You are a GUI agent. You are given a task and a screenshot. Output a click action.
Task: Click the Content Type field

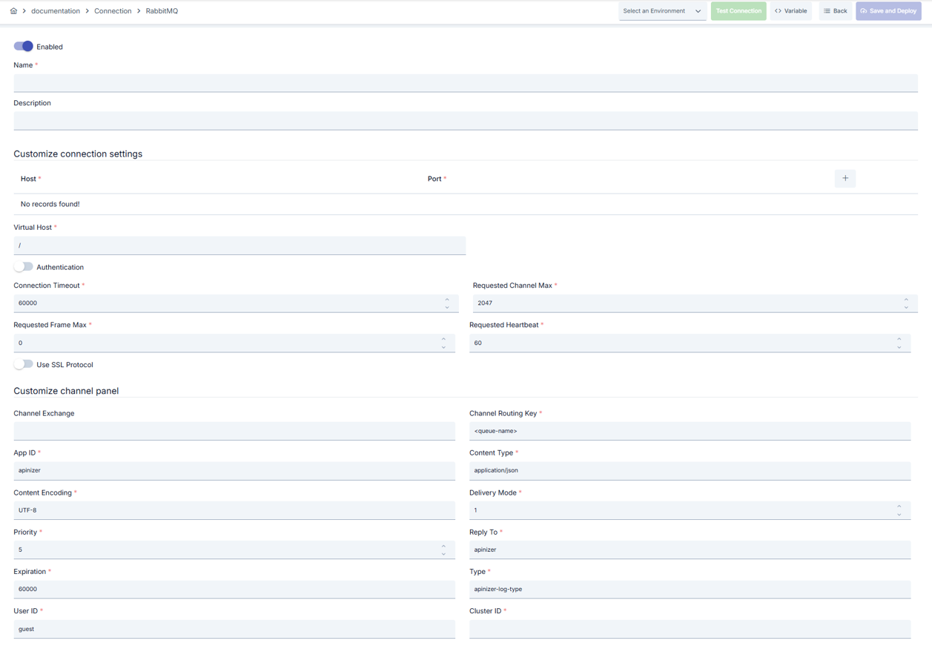[690, 470]
